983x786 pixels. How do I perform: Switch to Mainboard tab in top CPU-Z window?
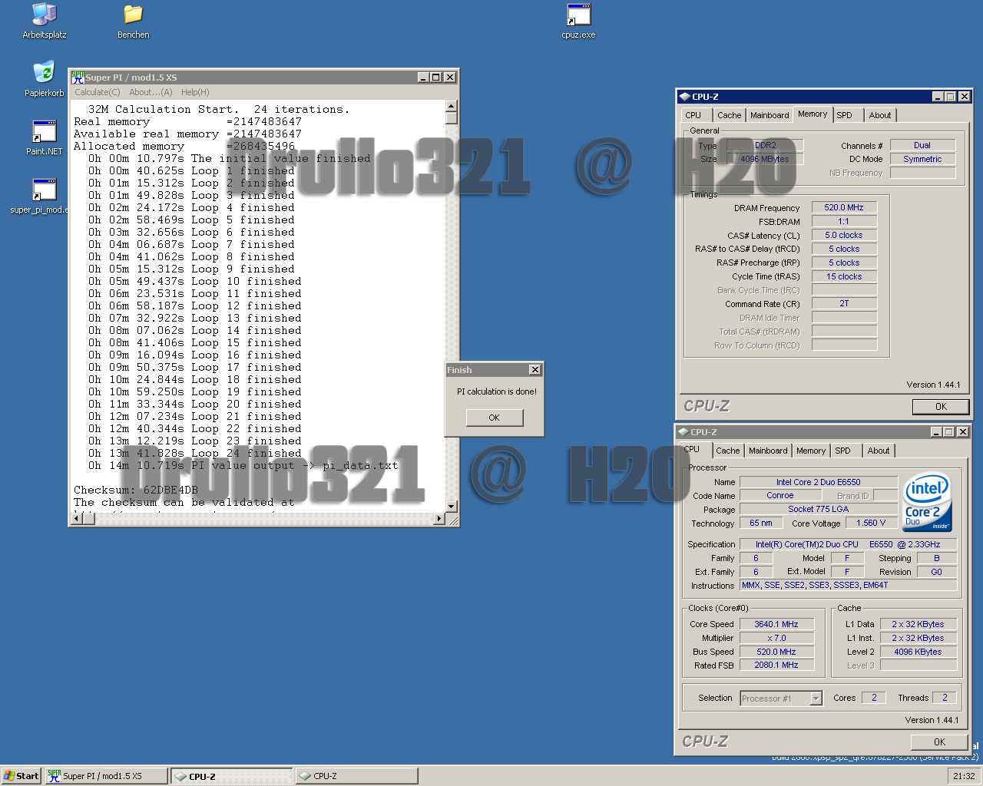770,115
